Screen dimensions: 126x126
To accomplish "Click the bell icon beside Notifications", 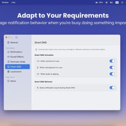I will coord(8,52).
